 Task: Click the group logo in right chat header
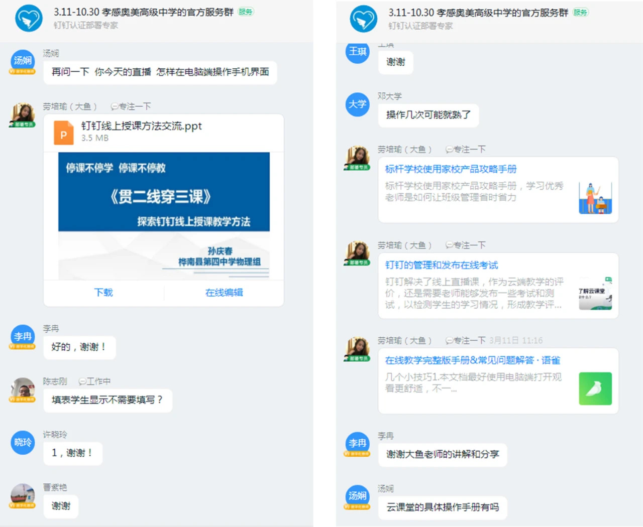(x=363, y=19)
